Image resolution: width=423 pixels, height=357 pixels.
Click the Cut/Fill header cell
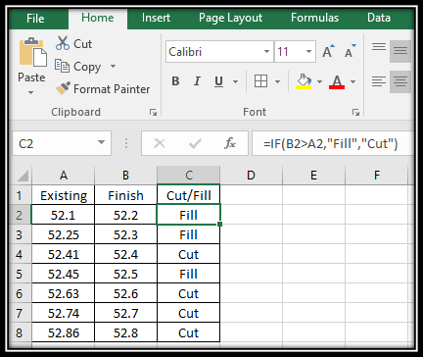coord(189,195)
